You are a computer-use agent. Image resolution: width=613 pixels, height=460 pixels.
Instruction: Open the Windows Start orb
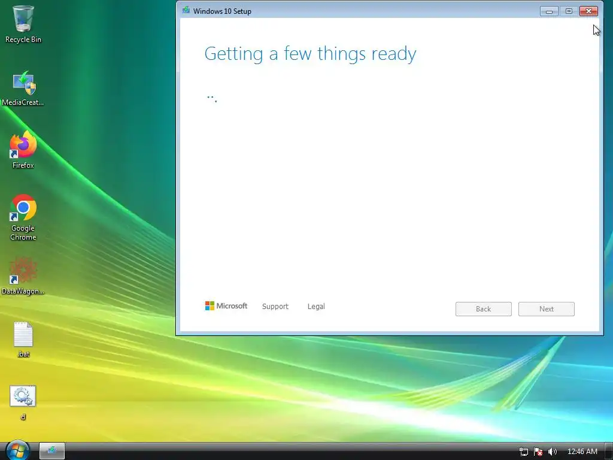point(17,450)
